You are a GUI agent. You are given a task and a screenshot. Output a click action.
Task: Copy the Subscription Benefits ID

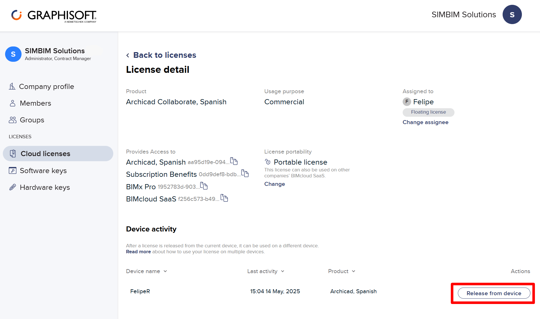pyautogui.click(x=245, y=174)
